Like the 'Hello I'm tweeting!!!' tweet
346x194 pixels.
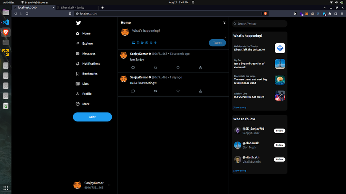click(x=178, y=91)
